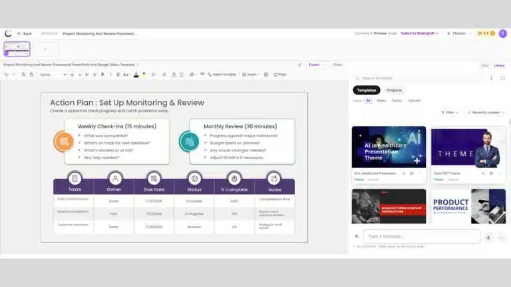Viewport: 511px width, 287px height.
Task: Click the layout grid icon beside Insert
Action: pos(266,74)
